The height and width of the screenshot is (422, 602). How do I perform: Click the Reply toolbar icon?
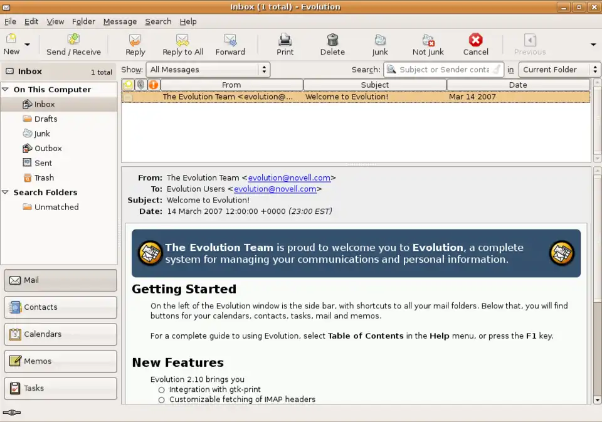pos(135,40)
